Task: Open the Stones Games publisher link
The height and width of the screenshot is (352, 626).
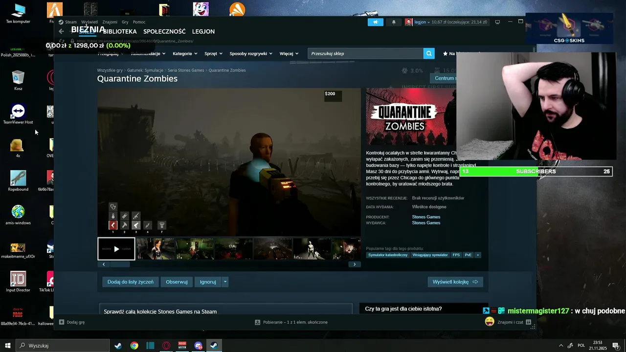Action: 426,223
